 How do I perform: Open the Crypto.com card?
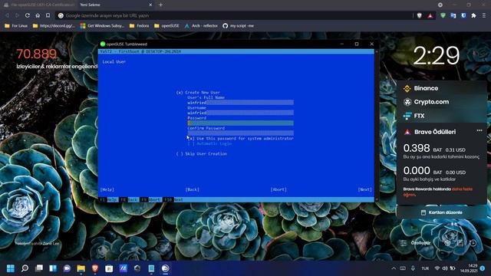pos(442,102)
